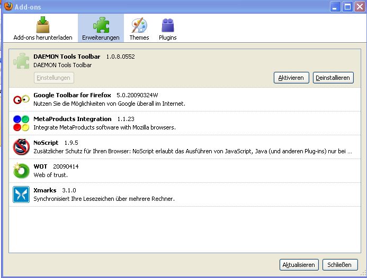Viewport: 367px width, 278px height.
Task: Click the Firefox logo in title bar
Action: [8, 6]
